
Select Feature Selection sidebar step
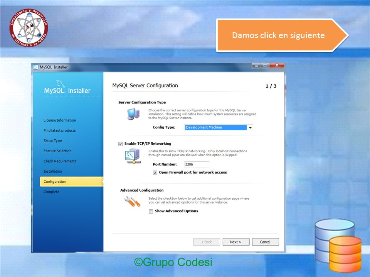click(57, 151)
